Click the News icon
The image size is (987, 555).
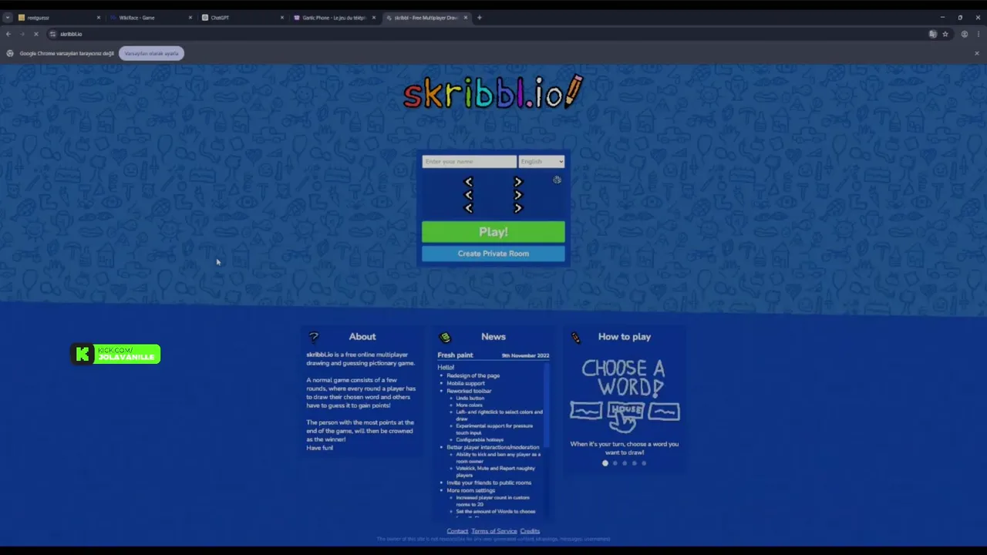click(445, 337)
